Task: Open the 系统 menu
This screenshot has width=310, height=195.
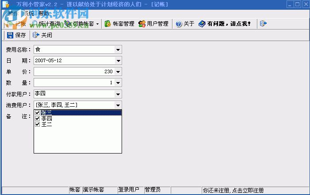Action: pyautogui.click(x=28, y=13)
